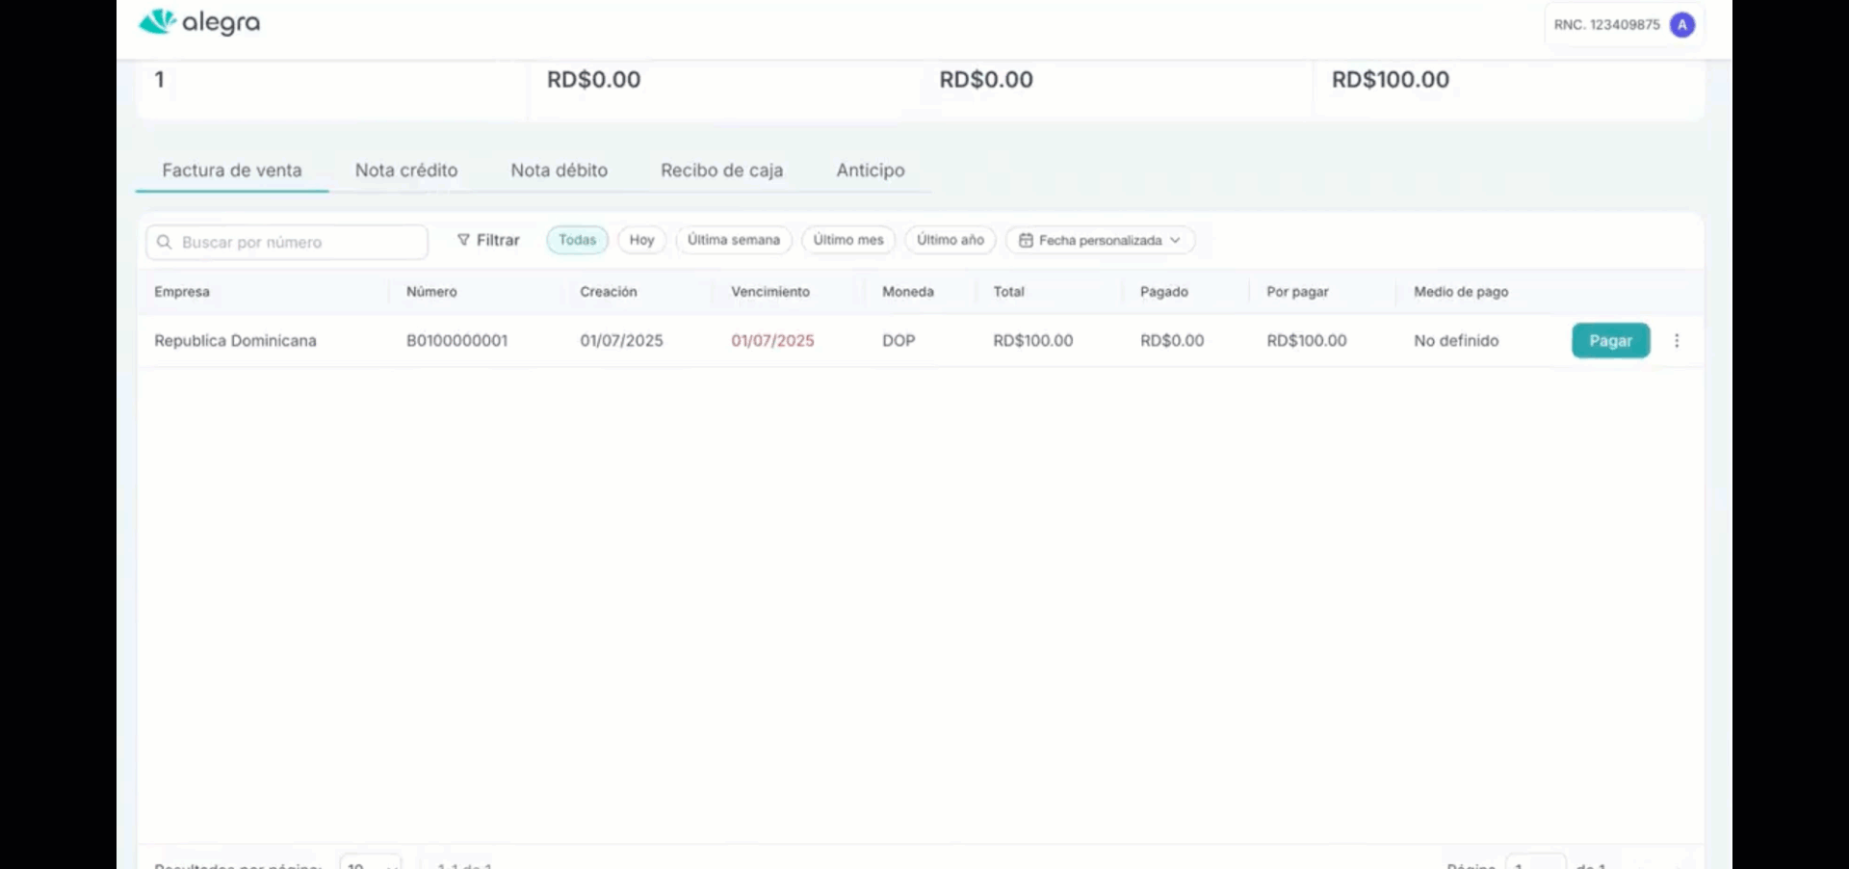Viewport: 1849px width, 869px height.
Task: Click the Total column header
Action: pyautogui.click(x=1009, y=292)
